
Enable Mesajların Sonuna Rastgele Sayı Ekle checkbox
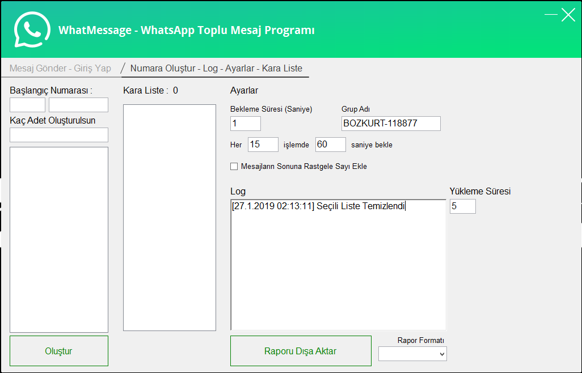pos(234,167)
